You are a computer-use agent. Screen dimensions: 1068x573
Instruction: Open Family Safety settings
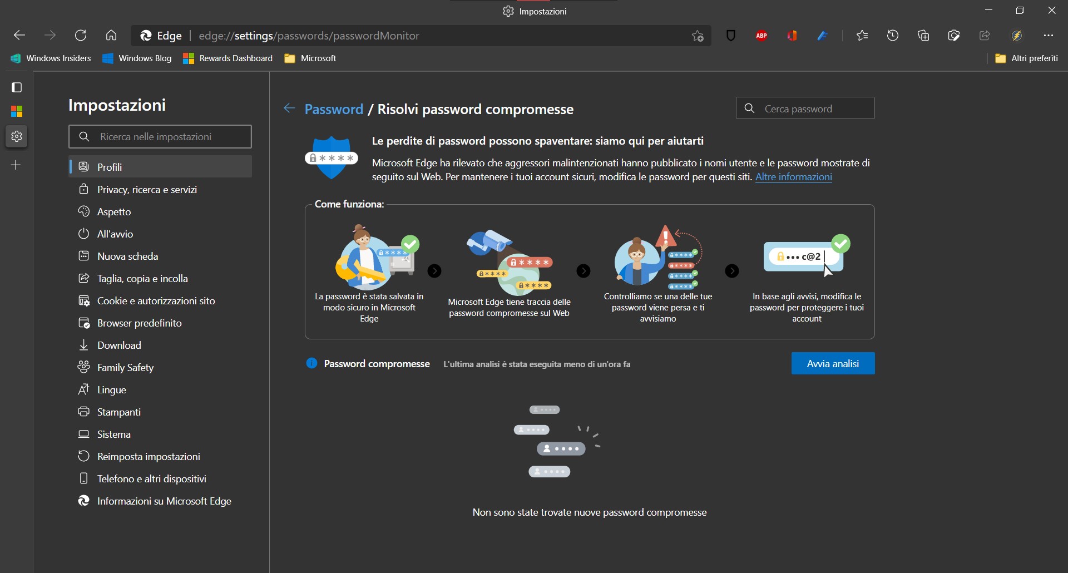click(x=160, y=368)
